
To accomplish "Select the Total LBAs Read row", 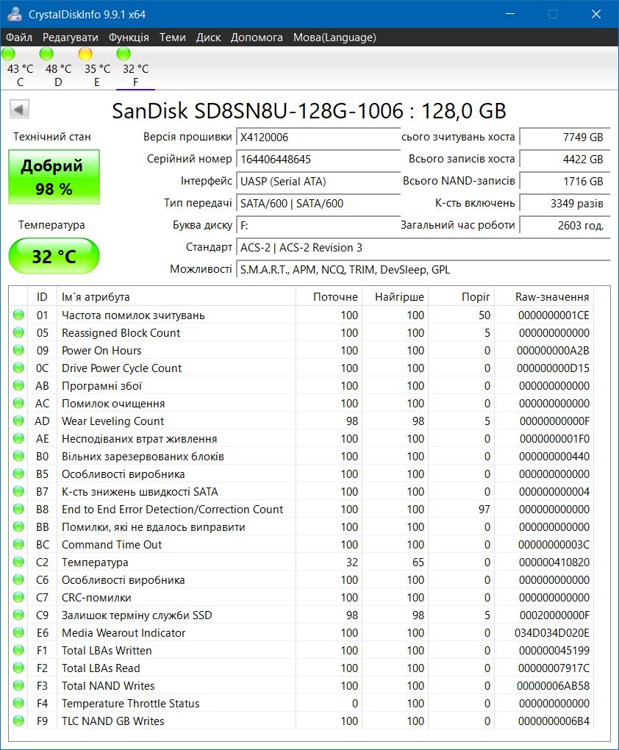I will [301, 668].
